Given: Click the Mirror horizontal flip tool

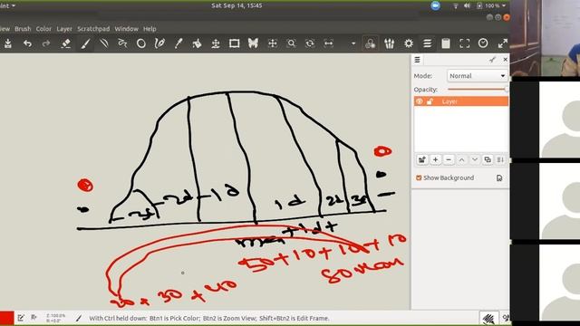Looking at the screenshot, I should coord(328,43).
